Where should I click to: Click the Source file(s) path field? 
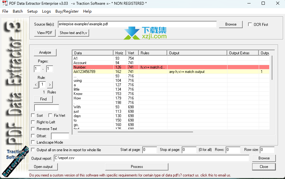[137, 24]
